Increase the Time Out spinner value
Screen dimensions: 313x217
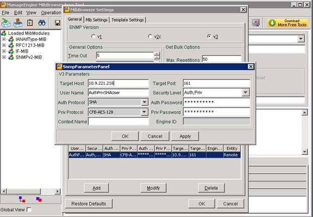tap(157, 54)
